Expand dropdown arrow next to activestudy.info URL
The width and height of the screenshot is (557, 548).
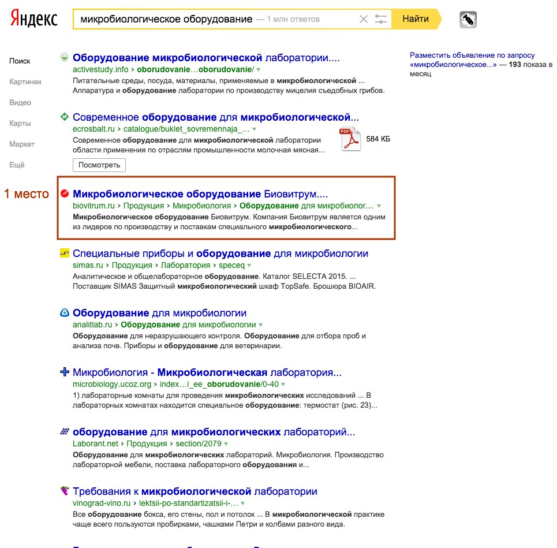tap(259, 70)
